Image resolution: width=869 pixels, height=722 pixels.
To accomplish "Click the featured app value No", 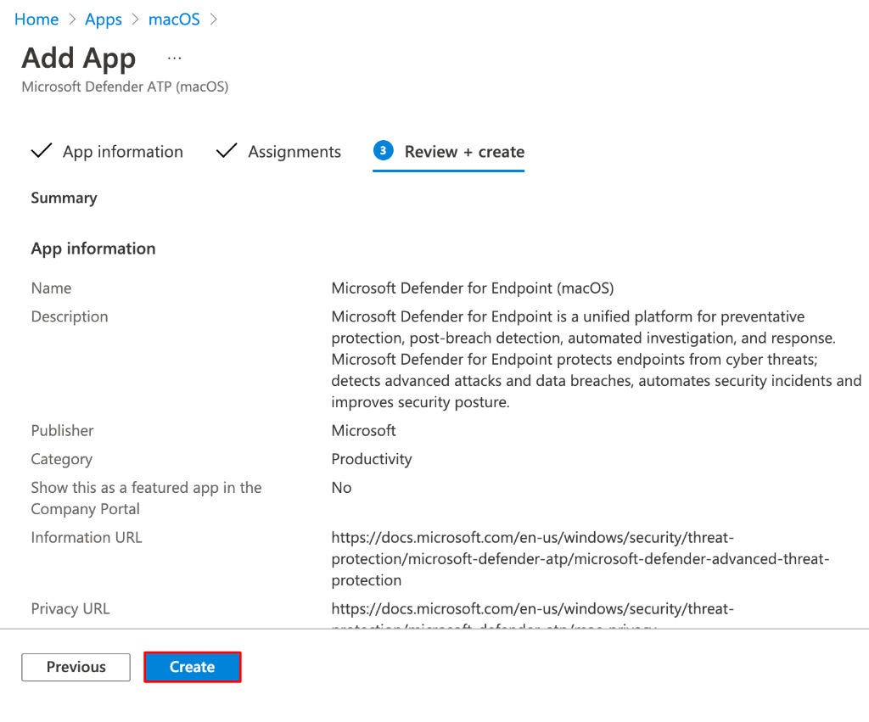I will [x=341, y=488].
